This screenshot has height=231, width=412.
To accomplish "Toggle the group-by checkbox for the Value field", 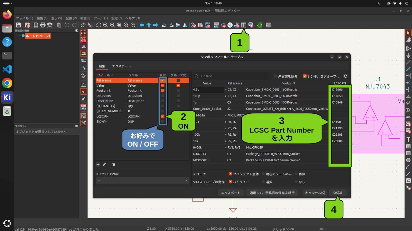I will [178, 86].
